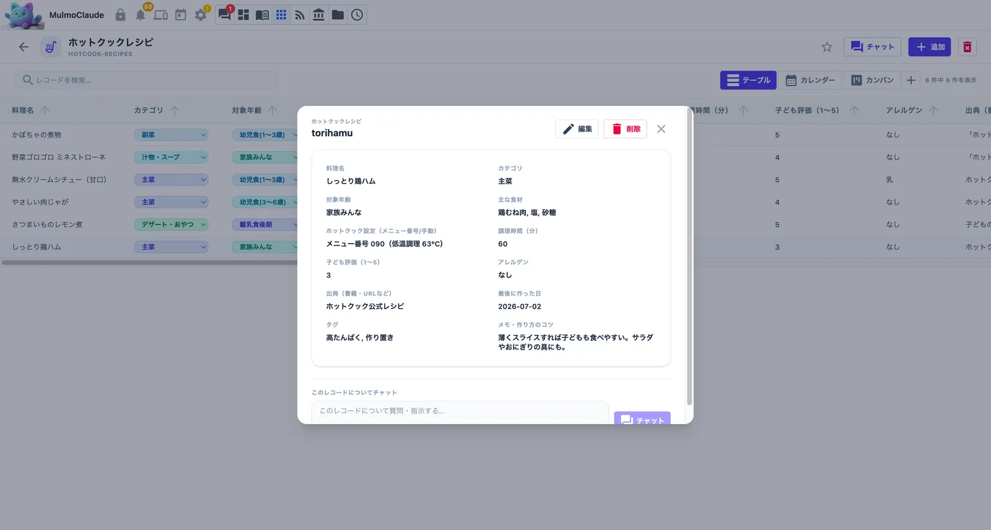The image size is (991, 530).
Task: Switch to カンバン view tab
Action: point(872,80)
